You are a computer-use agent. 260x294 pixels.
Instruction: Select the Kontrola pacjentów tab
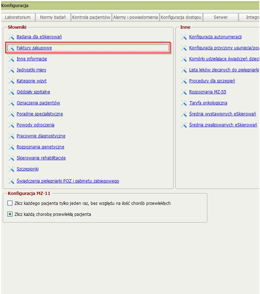click(x=91, y=17)
